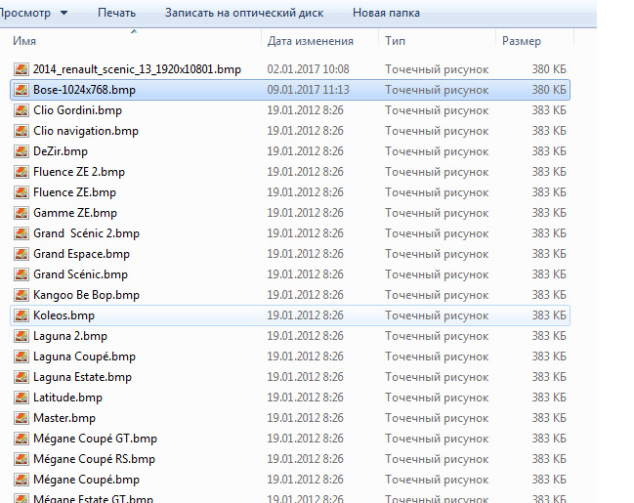Select the Laguna Coupé.bmp icon

click(21, 356)
